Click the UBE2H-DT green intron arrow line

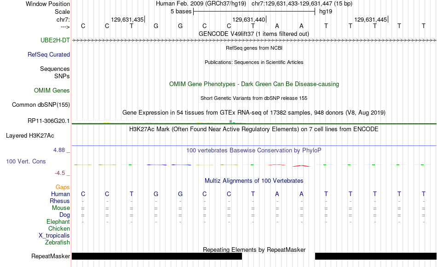pyautogui.click(x=254, y=41)
